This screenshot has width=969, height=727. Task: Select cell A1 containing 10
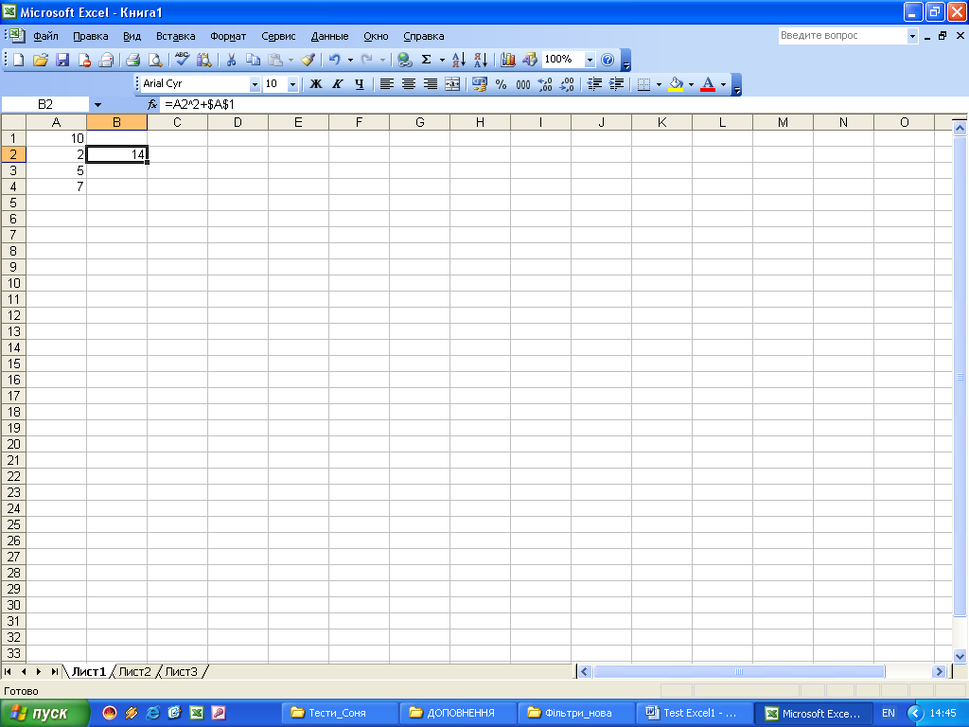click(x=56, y=138)
